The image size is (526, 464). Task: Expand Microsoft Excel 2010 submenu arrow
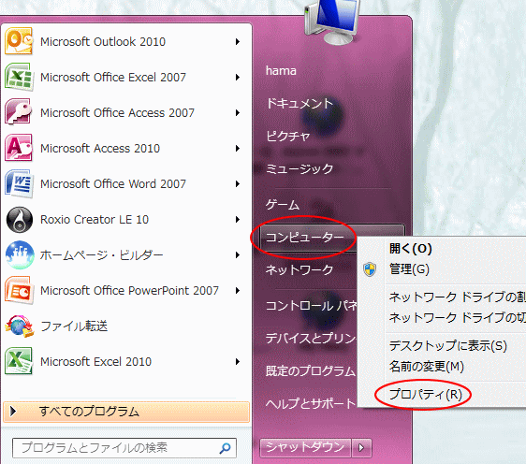click(x=238, y=361)
